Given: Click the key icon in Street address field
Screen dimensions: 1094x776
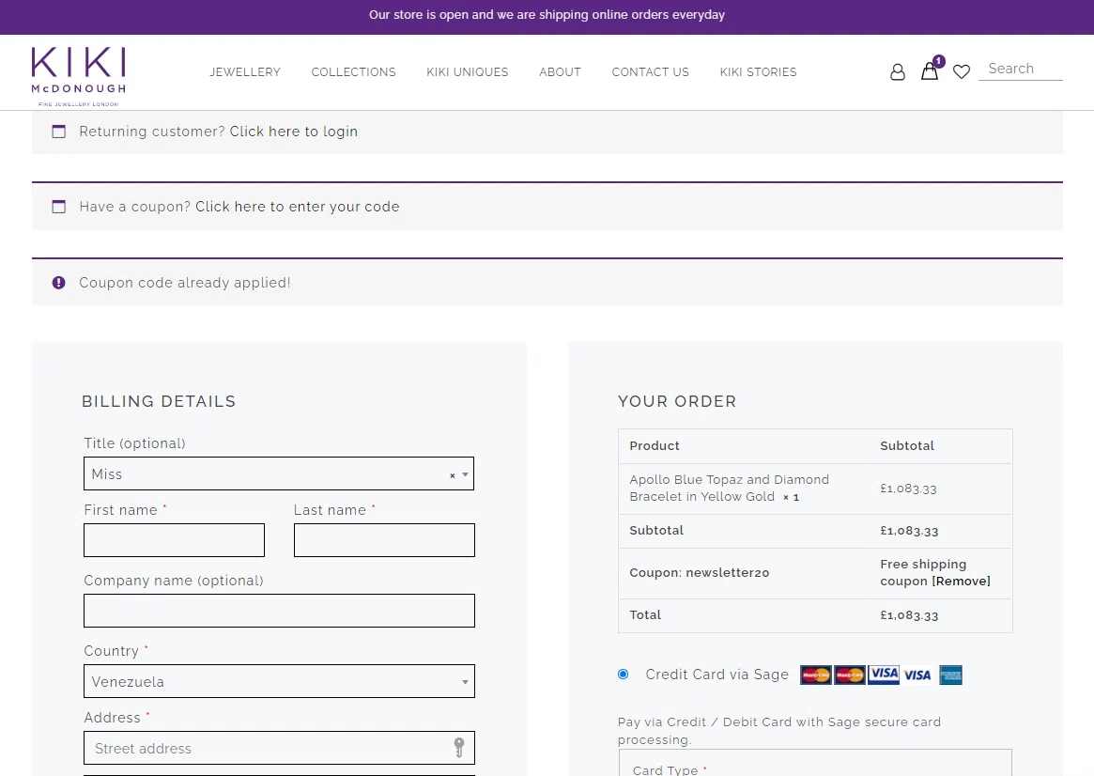Looking at the screenshot, I should 459,748.
